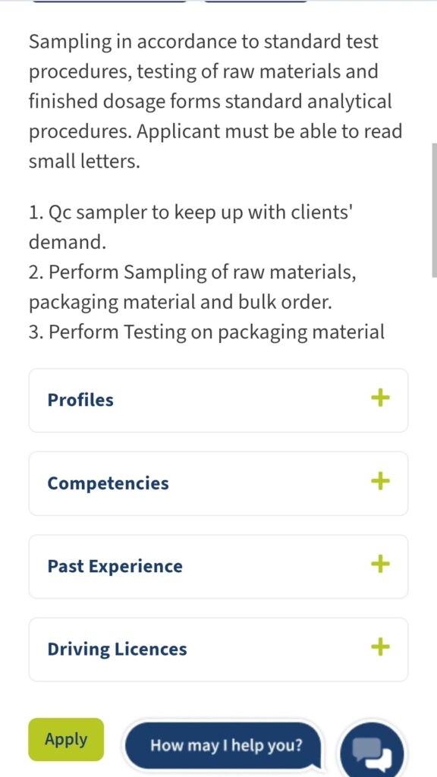Click the plus icon for Past Experience
437x777 pixels.
tap(380, 564)
